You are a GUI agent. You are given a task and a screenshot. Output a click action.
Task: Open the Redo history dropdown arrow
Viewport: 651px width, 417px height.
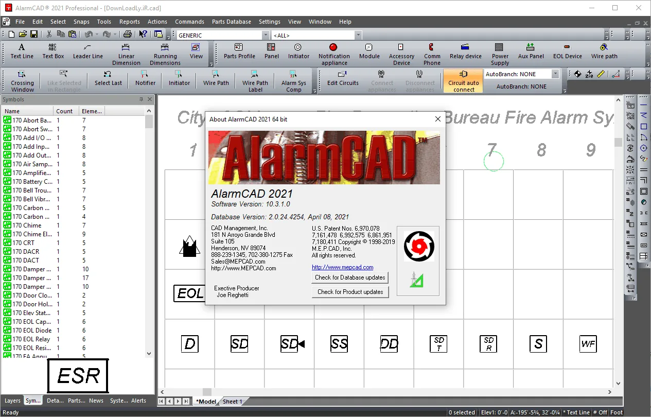(x=115, y=34)
